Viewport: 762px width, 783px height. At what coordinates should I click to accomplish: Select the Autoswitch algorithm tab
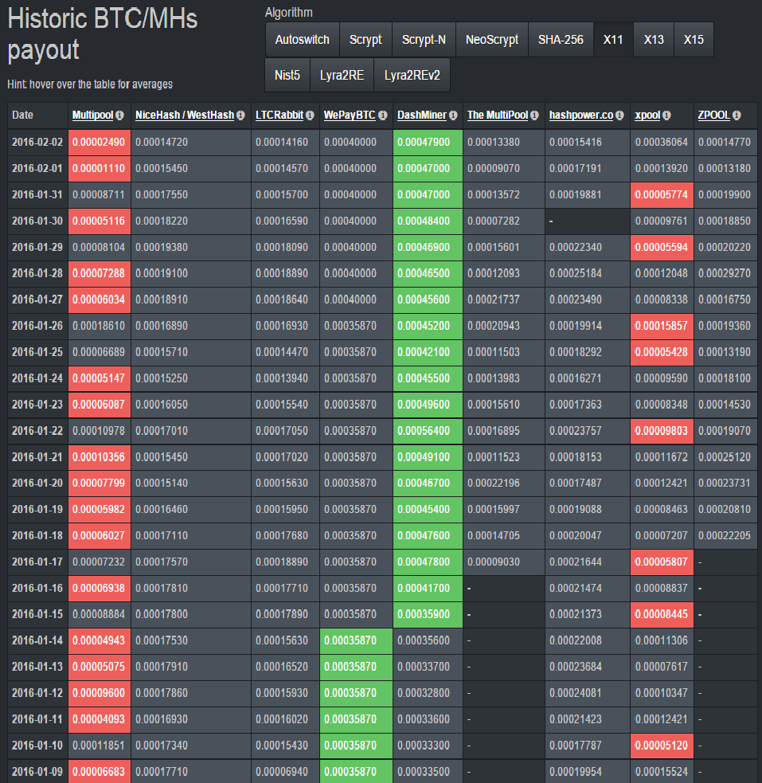coord(303,40)
